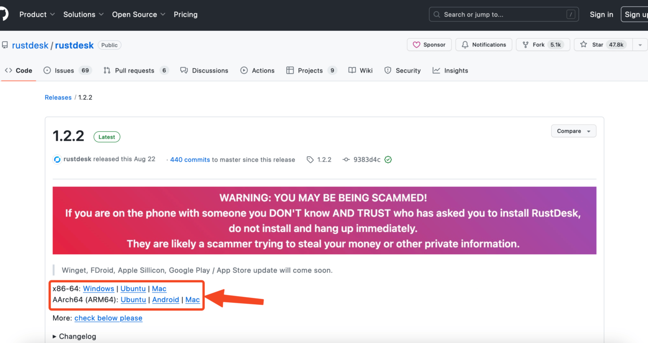Open the rustdesk owner link
The width and height of the screenshot is (648, 343).
tap(30, 45)
